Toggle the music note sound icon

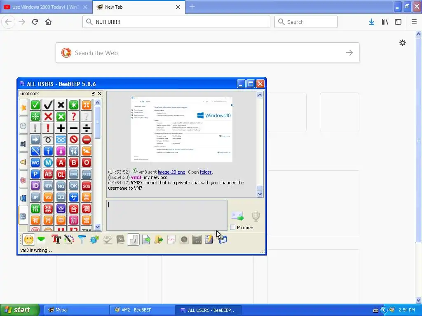(x=133, y=239)
